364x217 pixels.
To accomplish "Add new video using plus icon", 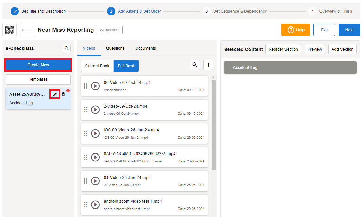I will coord(208,65).
